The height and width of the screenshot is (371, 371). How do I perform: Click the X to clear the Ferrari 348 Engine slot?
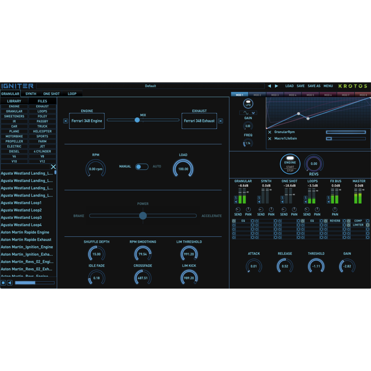66,121
